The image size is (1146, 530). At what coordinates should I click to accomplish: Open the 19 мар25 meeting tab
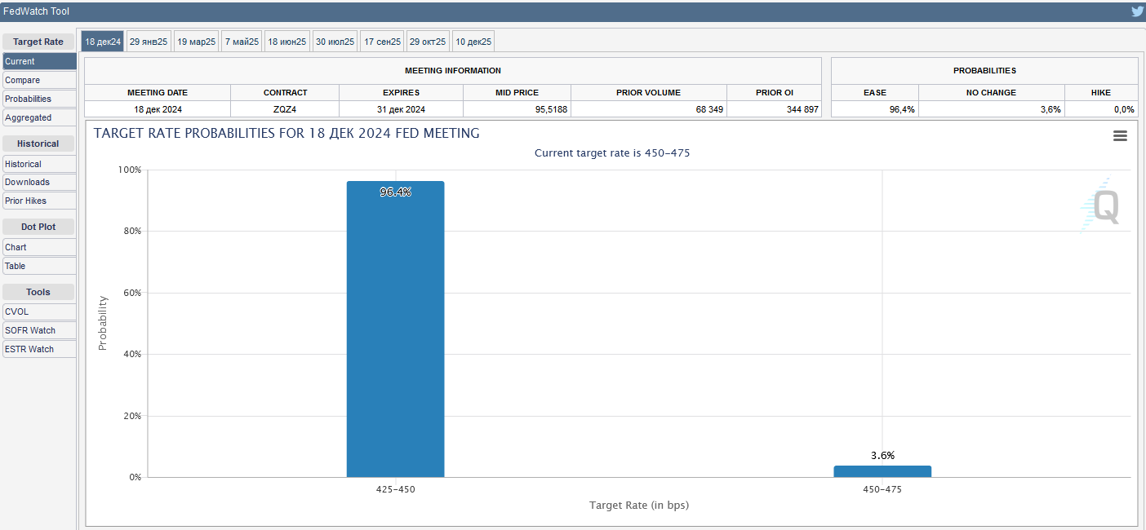(x=196, y=42)
